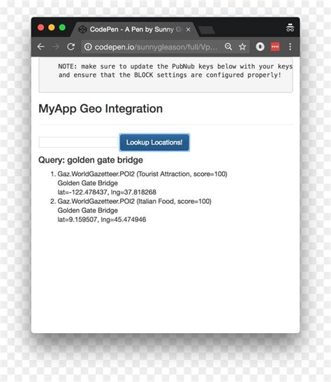Click the codepen.io URL address bar
Screen dimensions: 331x382
(x=156, y=47)
